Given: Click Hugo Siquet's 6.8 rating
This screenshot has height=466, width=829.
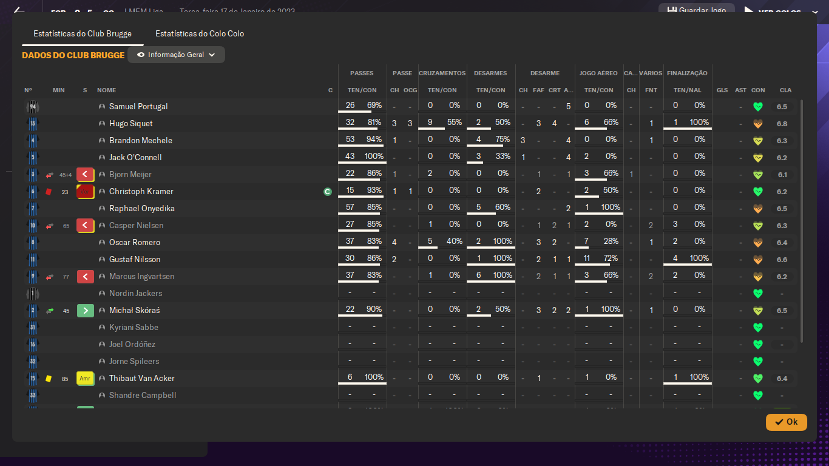Looking at the screenshot, I should 782,124.
